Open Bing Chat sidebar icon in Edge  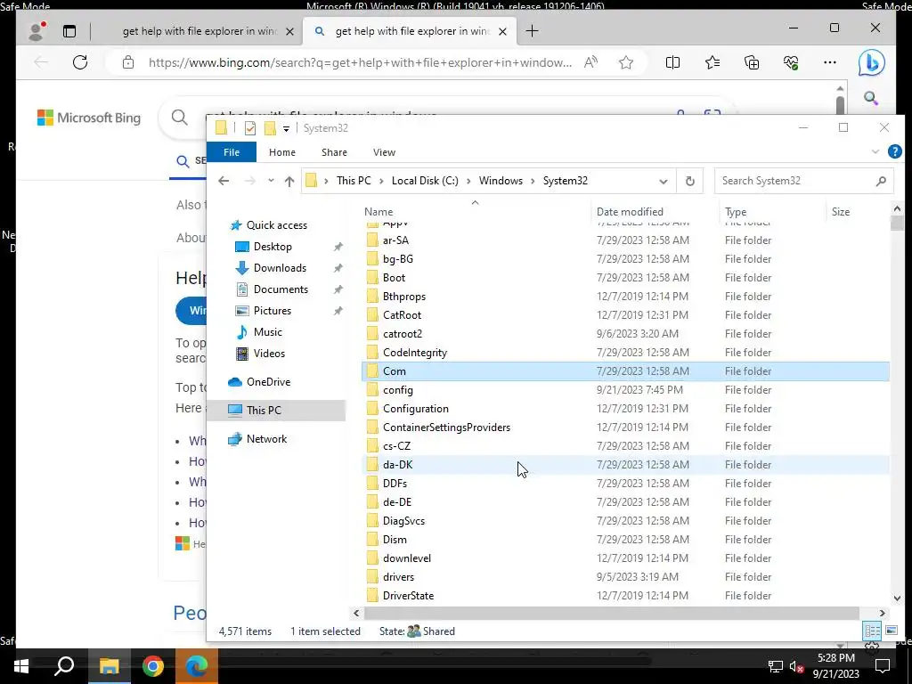click(871, 63)
